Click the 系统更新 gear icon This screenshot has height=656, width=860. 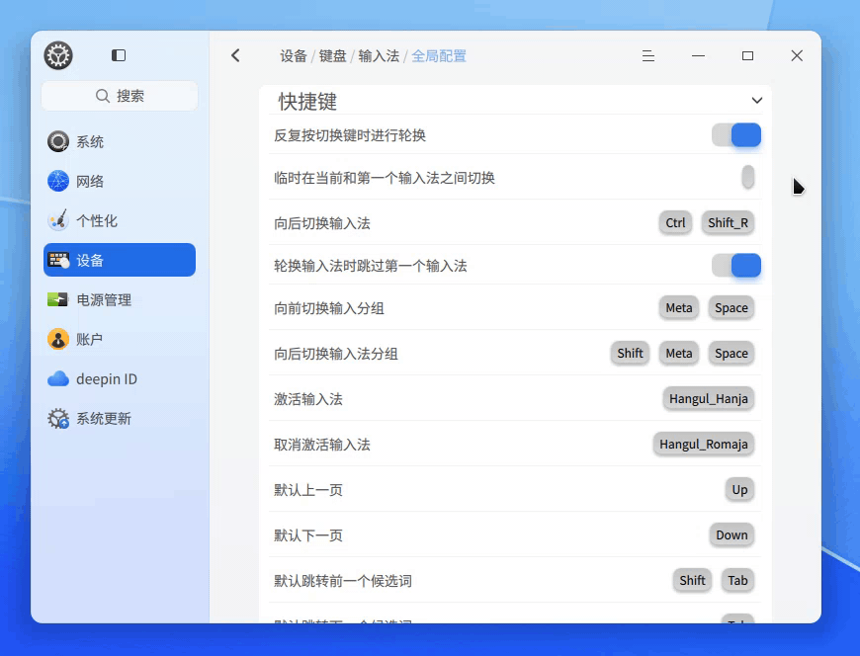pos(58,418)
